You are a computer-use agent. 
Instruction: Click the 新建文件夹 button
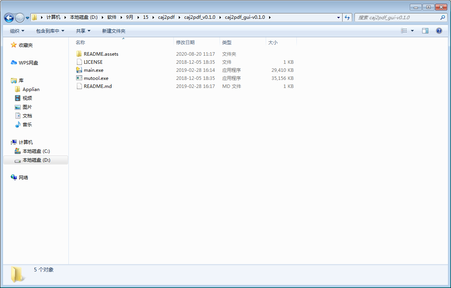[113, 31]
